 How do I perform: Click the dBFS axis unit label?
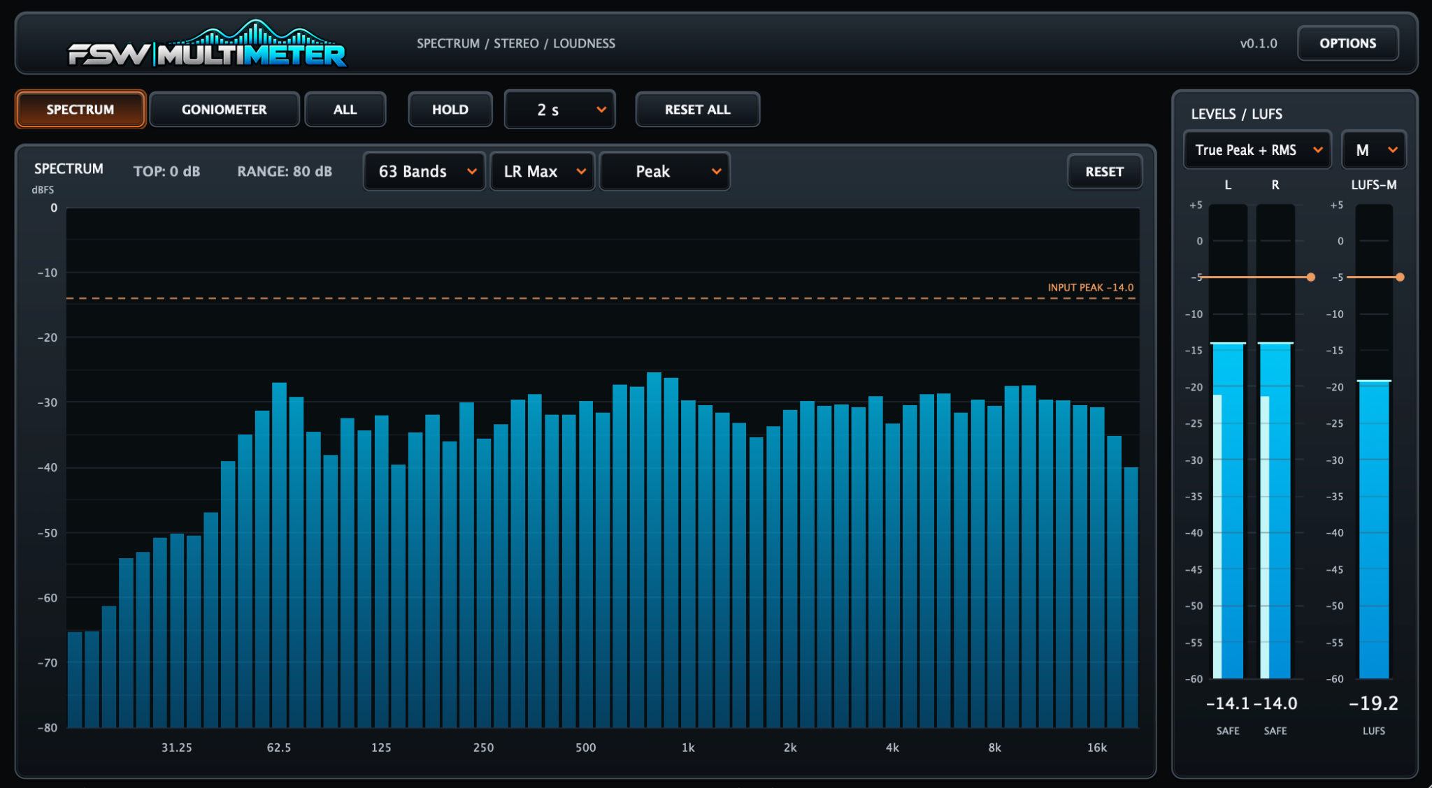point(43,190)
